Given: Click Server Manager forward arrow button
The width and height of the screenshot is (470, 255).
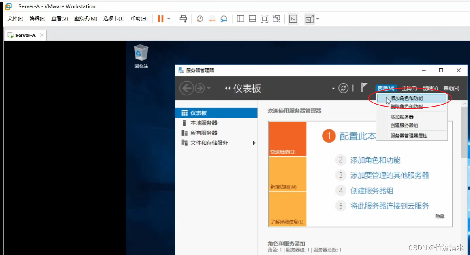Looking at the screenshot, I should click(x=200, y=88).
